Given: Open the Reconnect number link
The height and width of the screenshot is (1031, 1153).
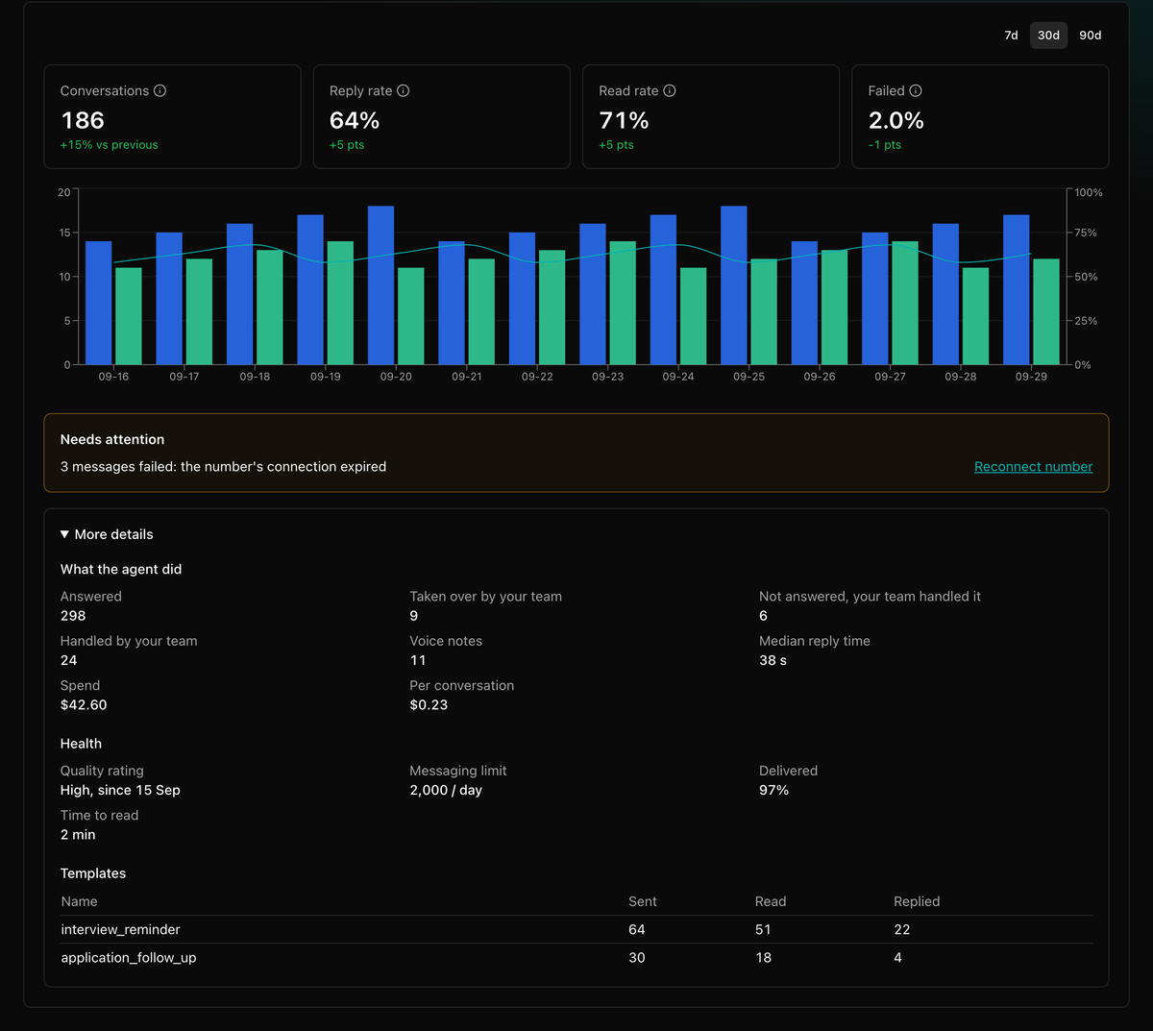Looking at the screenshot, I should pyautogui.click(x=1033, y=467).
